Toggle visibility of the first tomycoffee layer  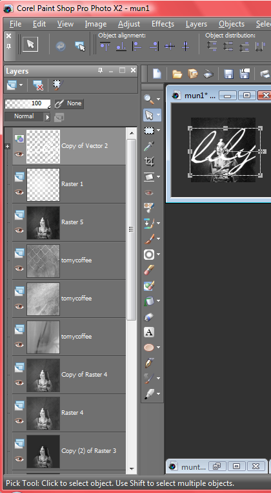tap(19, 269)
